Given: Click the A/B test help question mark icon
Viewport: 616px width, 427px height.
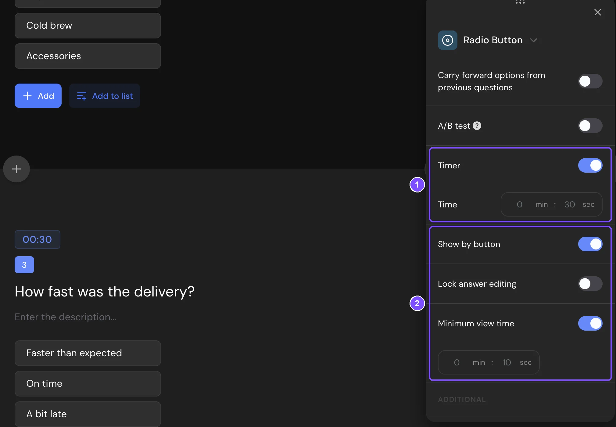Looking at the screenshot, I should (477, 126).
